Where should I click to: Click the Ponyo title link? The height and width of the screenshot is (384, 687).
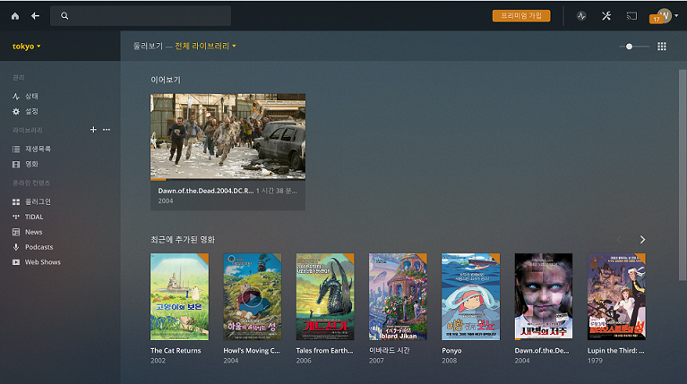point(451,351)
